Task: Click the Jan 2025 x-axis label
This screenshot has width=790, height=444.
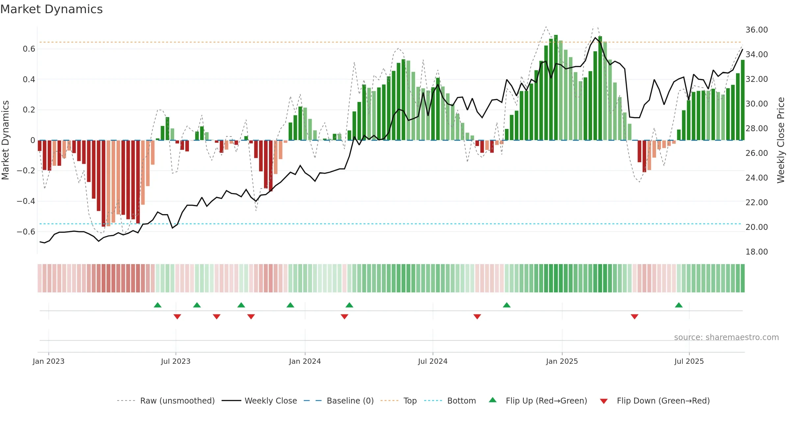Action: click(562, 361)
